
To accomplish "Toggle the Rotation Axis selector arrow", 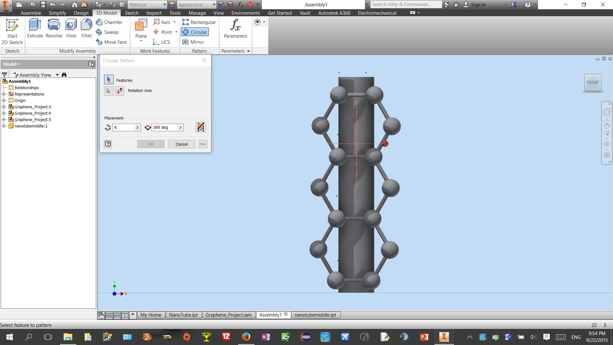I will 109,91.
